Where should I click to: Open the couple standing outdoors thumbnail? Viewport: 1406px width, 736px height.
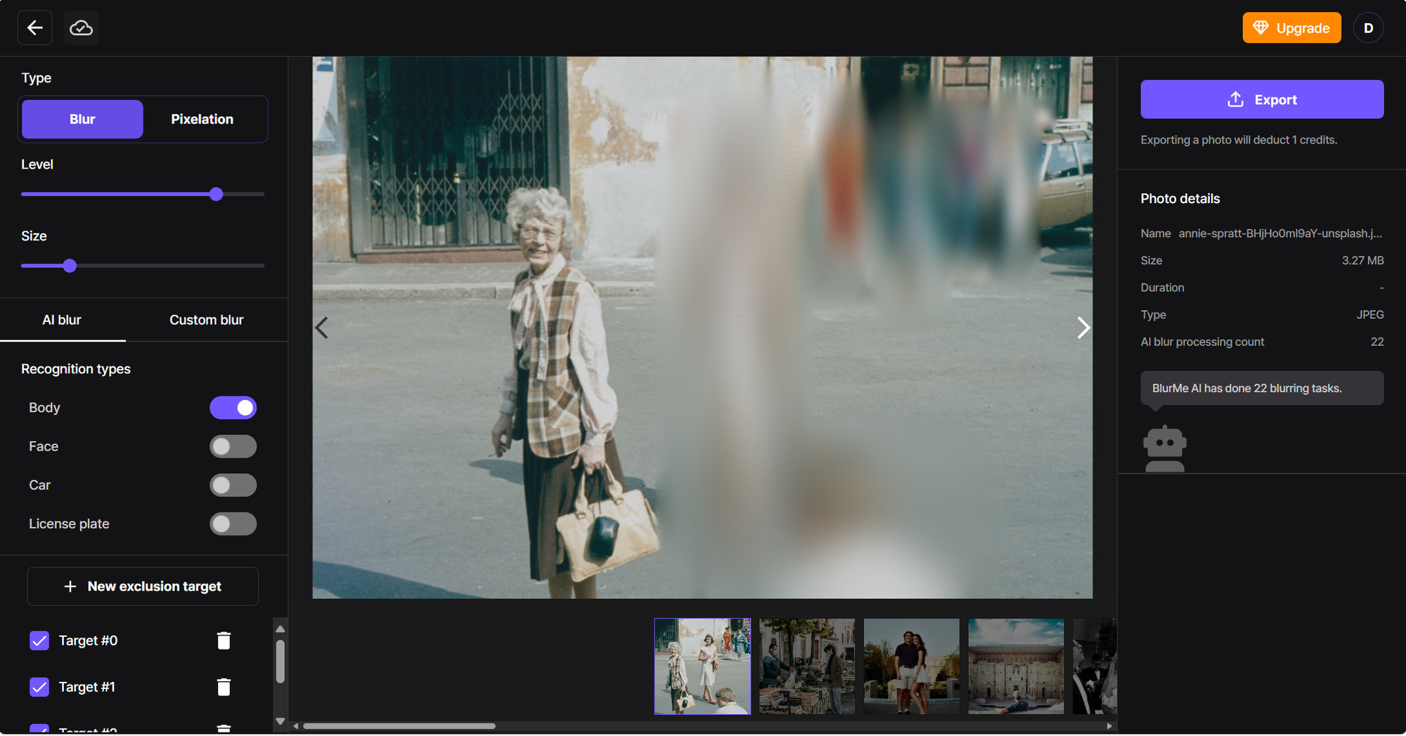(911, 666)
